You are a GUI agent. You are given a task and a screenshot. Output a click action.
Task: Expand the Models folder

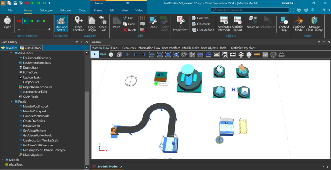pos(2,160)
